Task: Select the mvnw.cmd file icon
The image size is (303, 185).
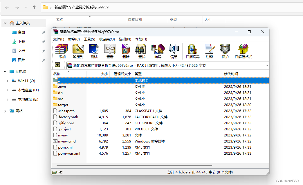Action: (x=55, y=141)
